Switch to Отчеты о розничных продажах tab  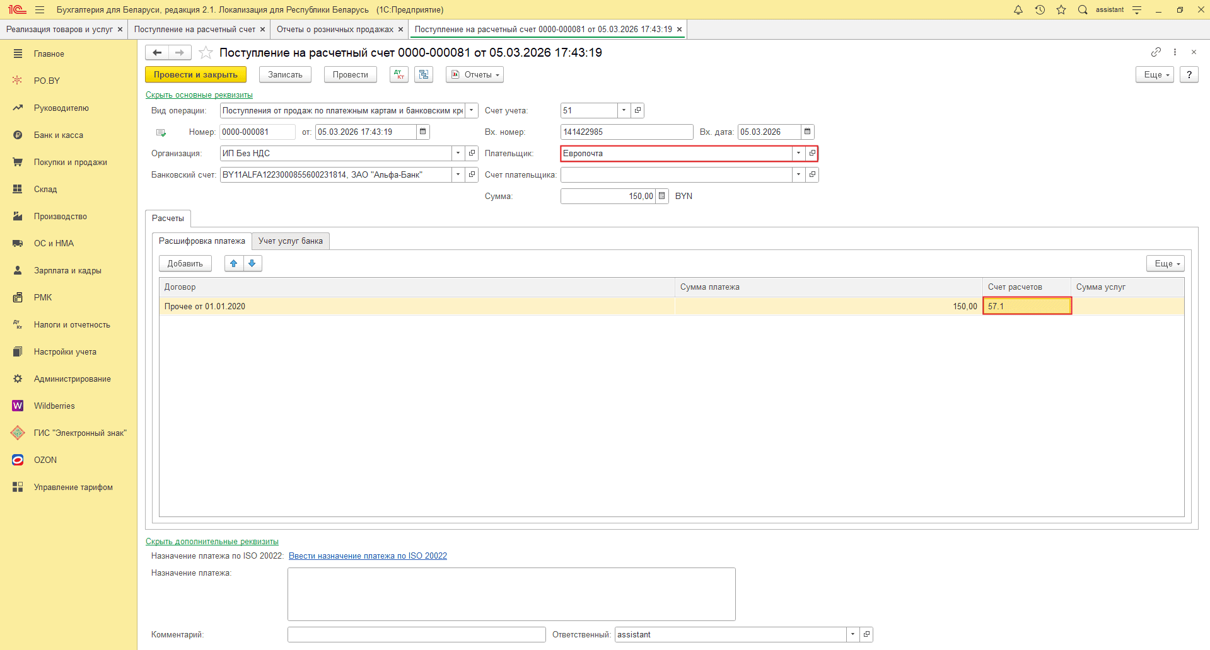pos(339,30)
